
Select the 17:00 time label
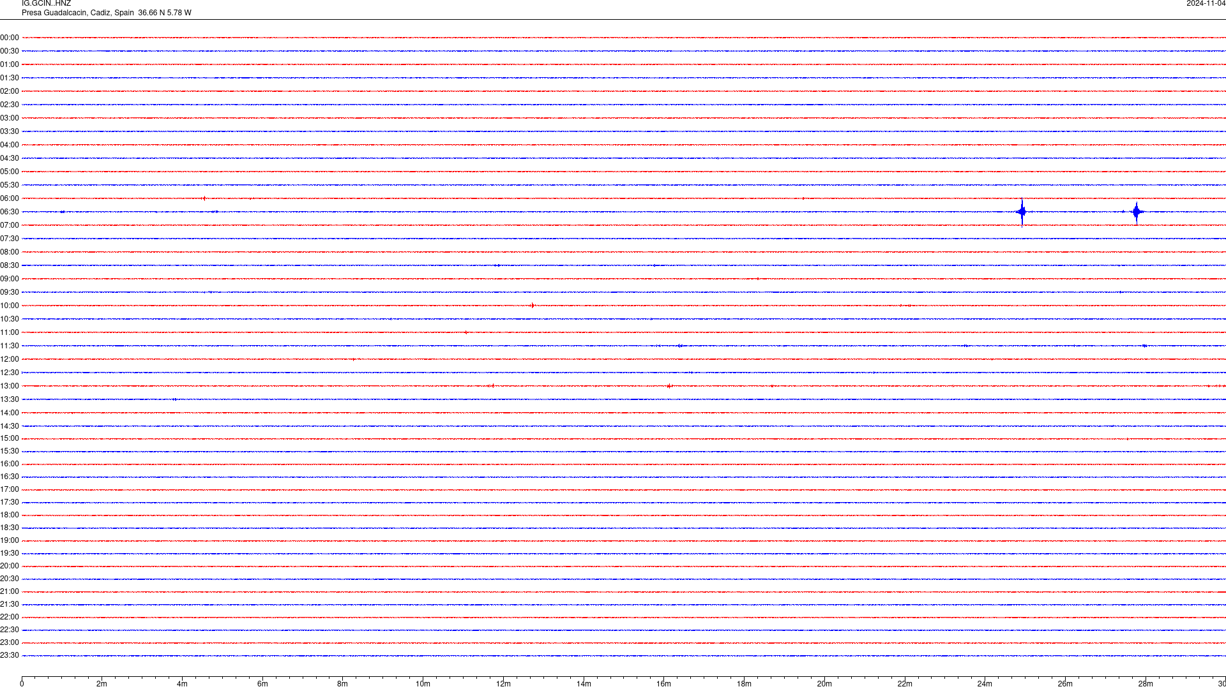pyautogui.click(x=10, y=489)
